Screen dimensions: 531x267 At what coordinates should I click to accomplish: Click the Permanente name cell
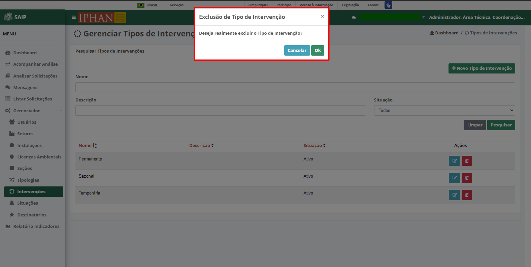pyautogui.click(x=90, y=159)
